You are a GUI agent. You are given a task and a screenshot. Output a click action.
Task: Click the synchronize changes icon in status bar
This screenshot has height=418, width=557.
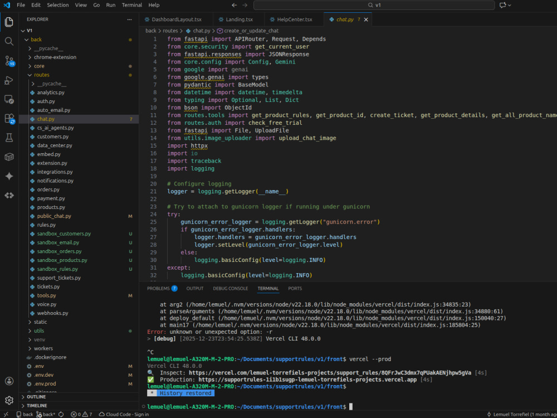61,415
